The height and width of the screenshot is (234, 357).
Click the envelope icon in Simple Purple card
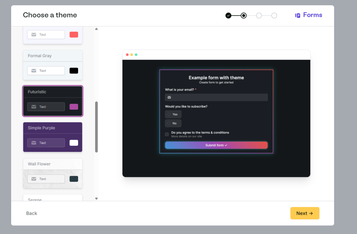(34, 143)
